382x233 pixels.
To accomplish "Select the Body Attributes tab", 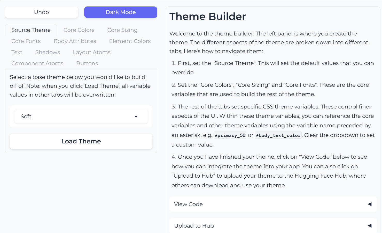I will click(75, 41).
